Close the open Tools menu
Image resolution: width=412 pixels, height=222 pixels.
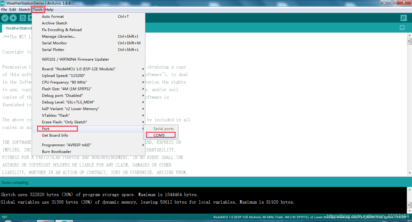click(x=38, y=9)
